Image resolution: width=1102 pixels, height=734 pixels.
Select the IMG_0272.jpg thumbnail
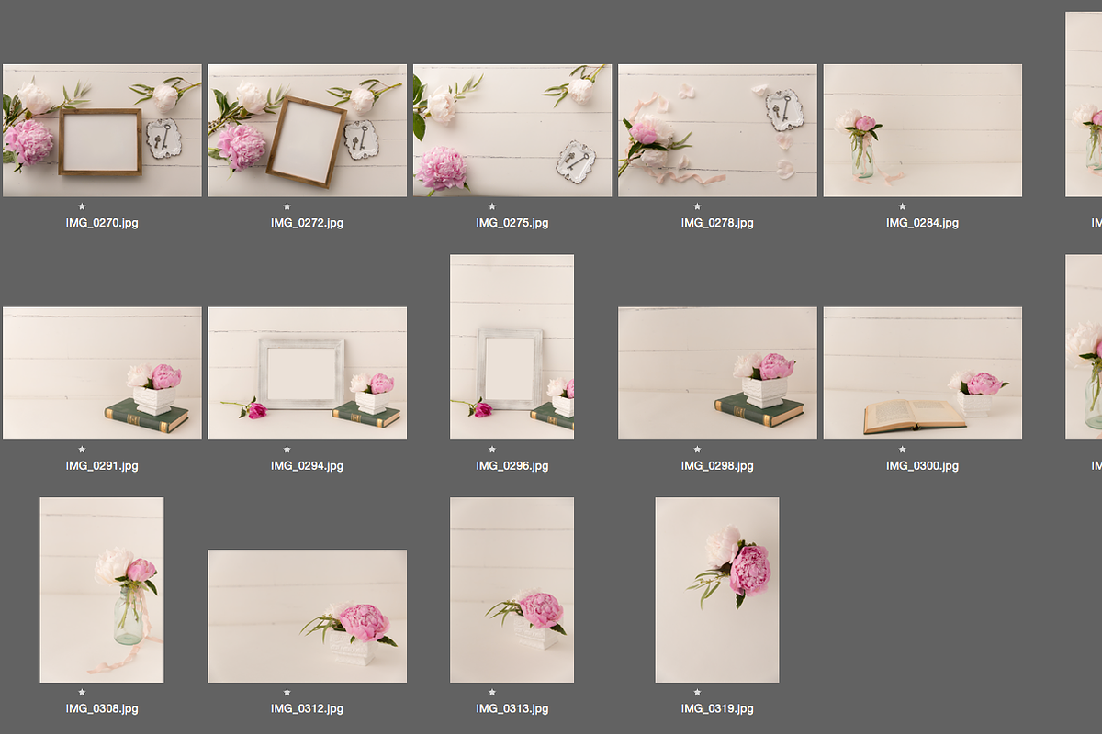tap(307, 130)
